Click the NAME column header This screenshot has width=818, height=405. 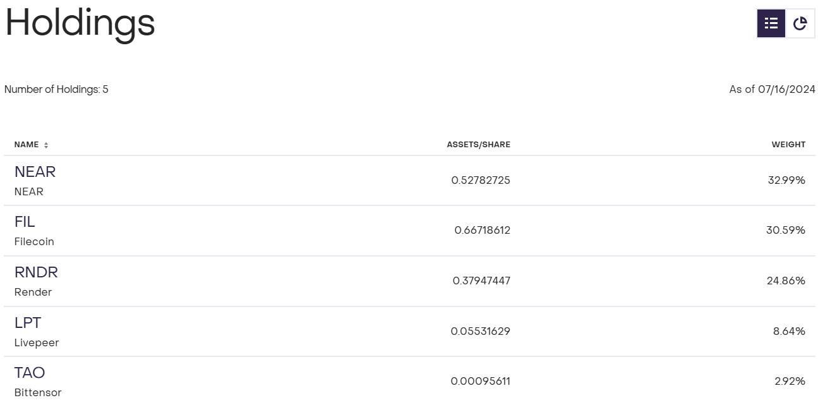click(27, 145)
